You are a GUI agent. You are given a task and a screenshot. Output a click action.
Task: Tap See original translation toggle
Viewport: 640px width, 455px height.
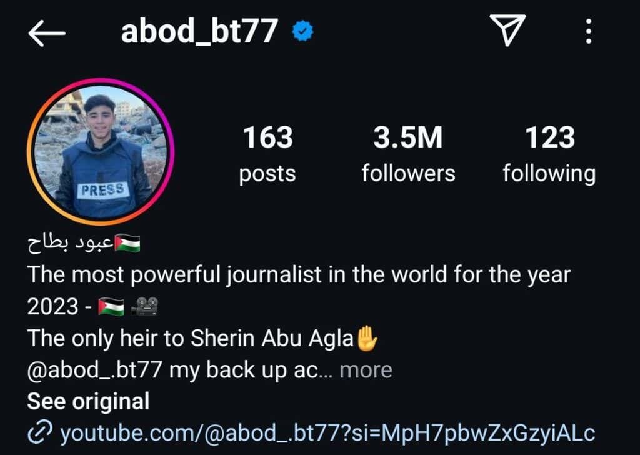88,401
